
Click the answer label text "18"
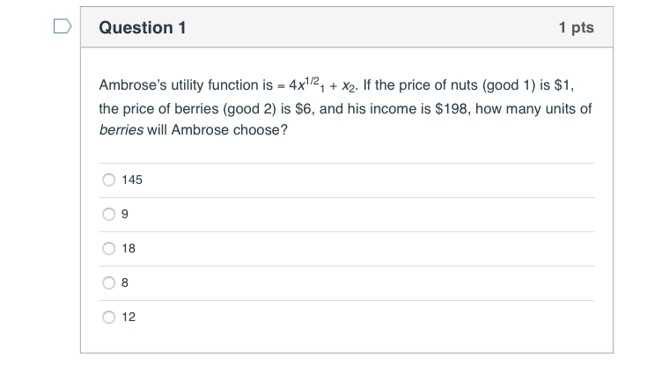(129, 248)
